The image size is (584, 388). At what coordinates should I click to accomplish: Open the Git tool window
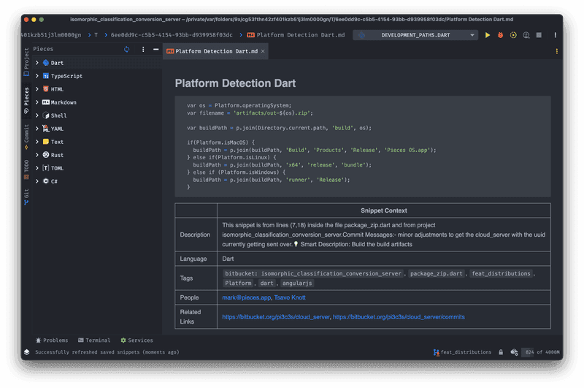[26, 197]
